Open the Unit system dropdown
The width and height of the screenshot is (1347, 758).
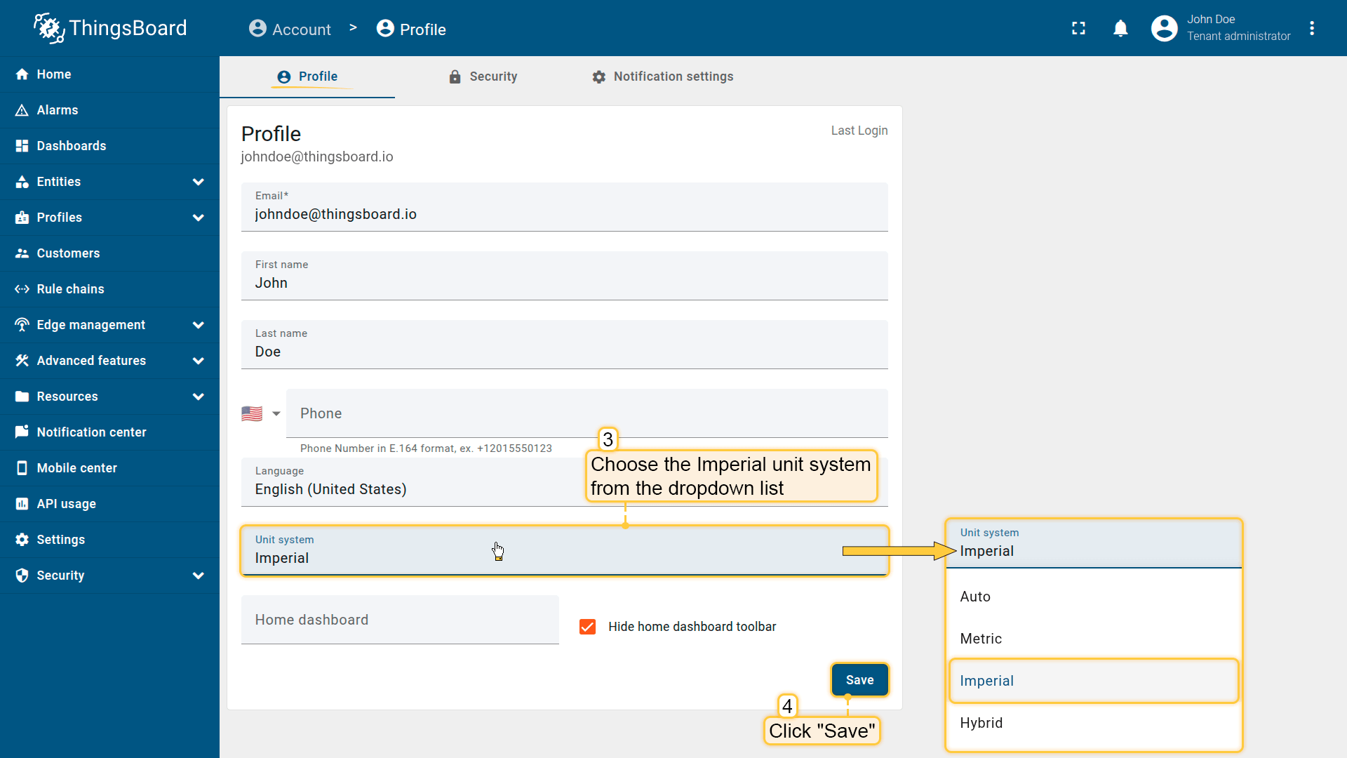pyautogui.click(x=564, y=551)
